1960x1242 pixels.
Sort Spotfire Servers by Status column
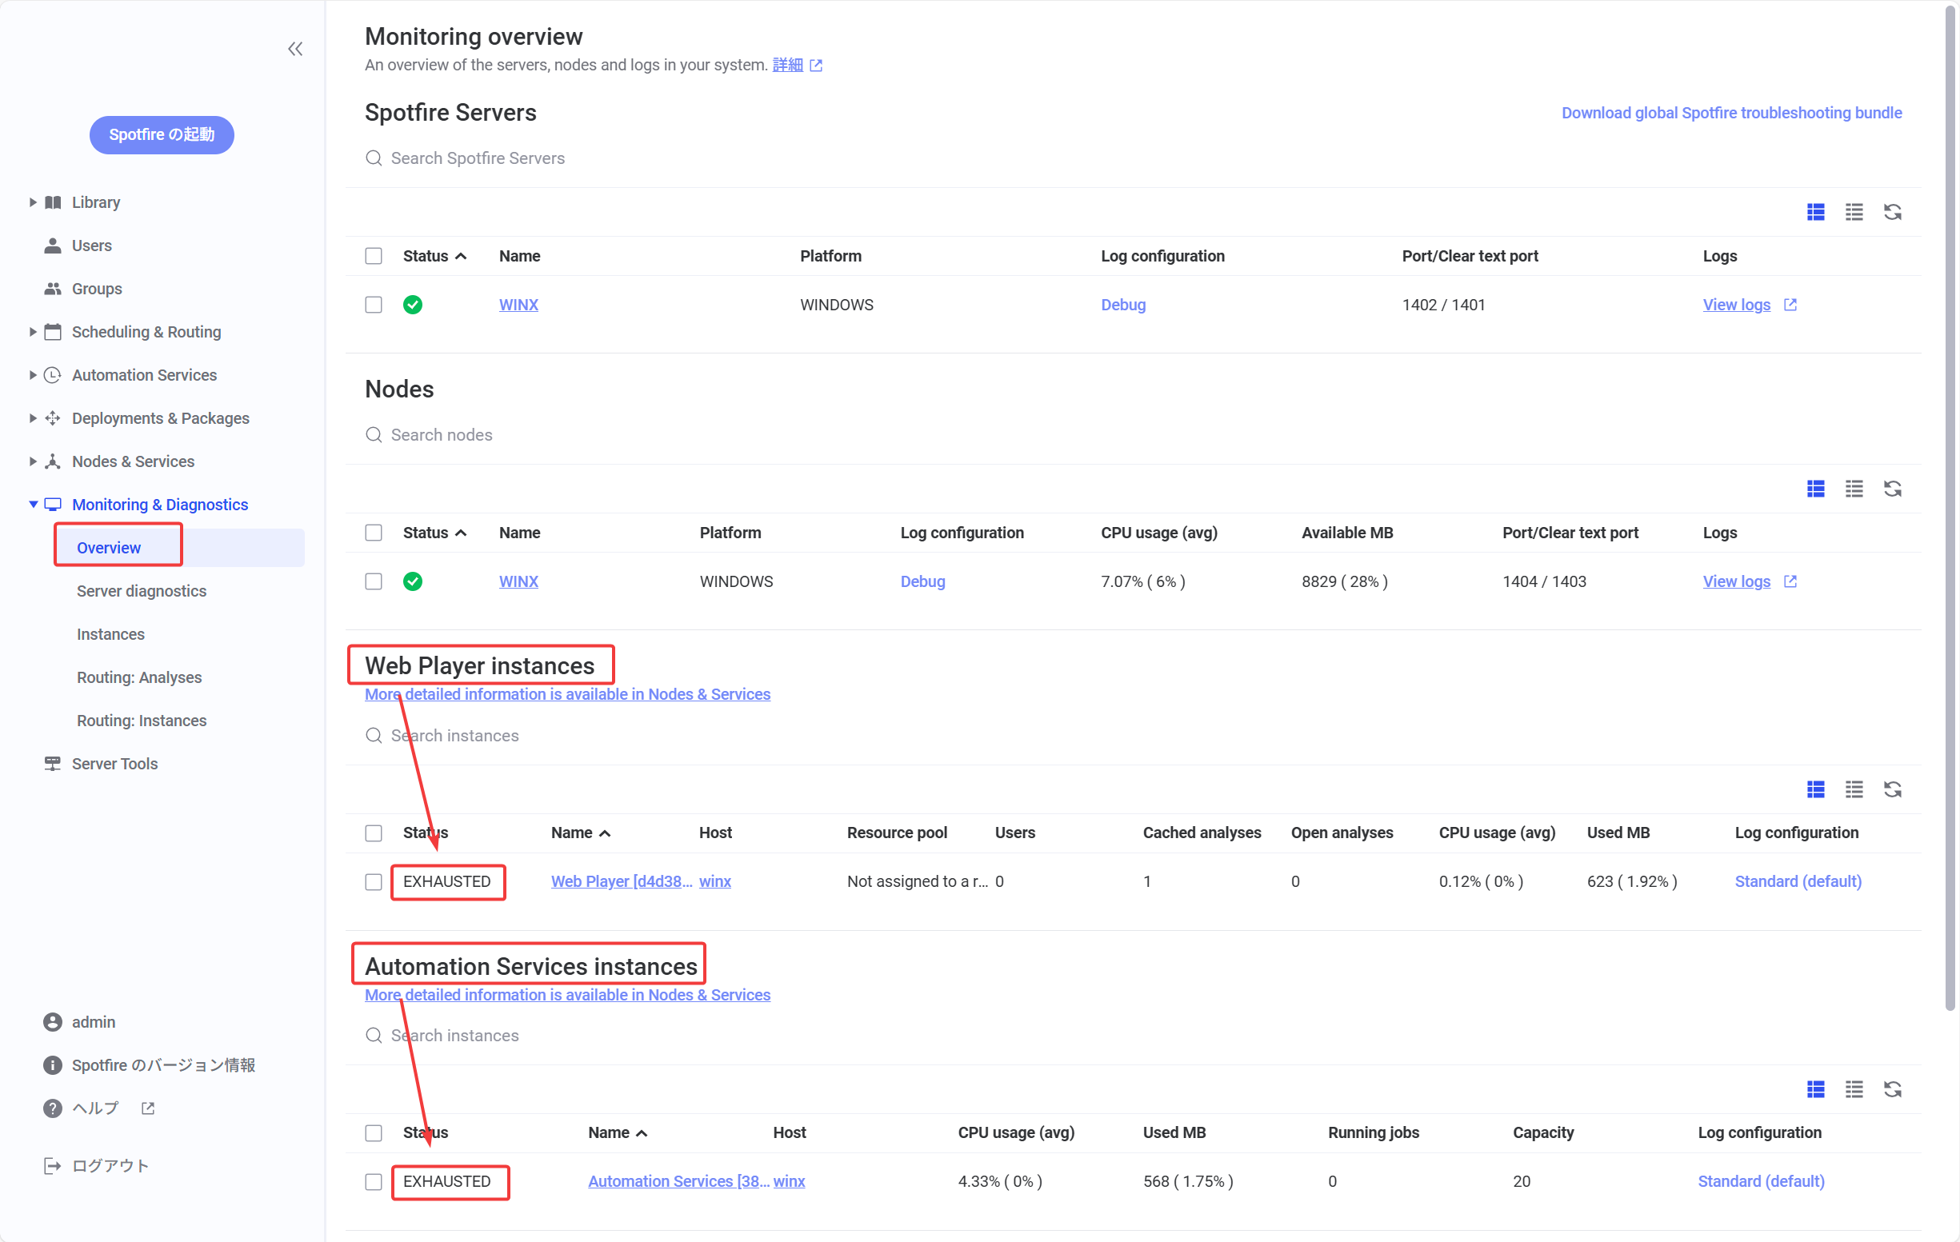coord(434,256)
